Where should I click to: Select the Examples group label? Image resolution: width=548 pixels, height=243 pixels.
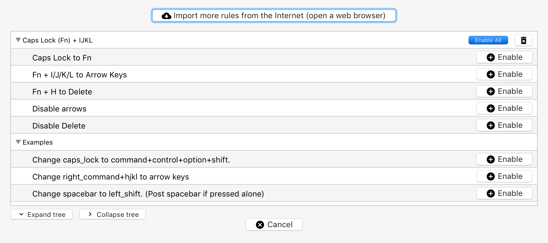tap(37, 142)
